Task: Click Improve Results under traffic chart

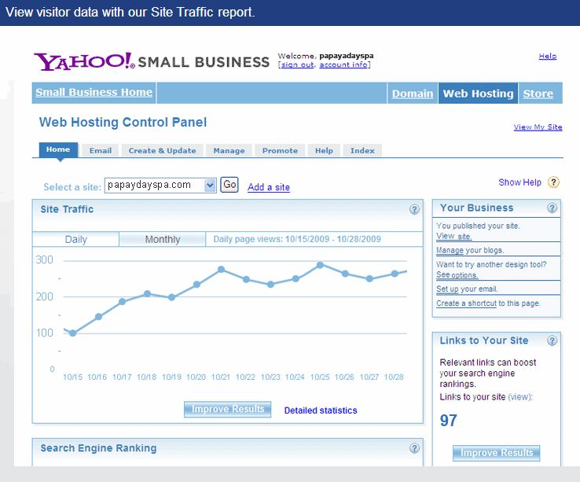Action: pos(227,409)
